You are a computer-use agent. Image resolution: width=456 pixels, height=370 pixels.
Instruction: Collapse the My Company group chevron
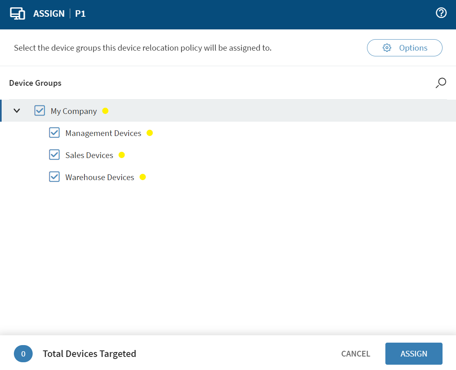17,111
